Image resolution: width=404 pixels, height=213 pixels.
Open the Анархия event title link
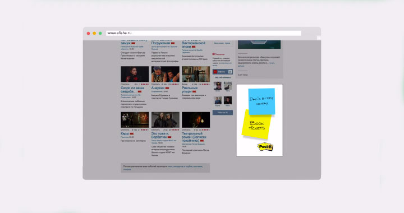coord(158,88)
